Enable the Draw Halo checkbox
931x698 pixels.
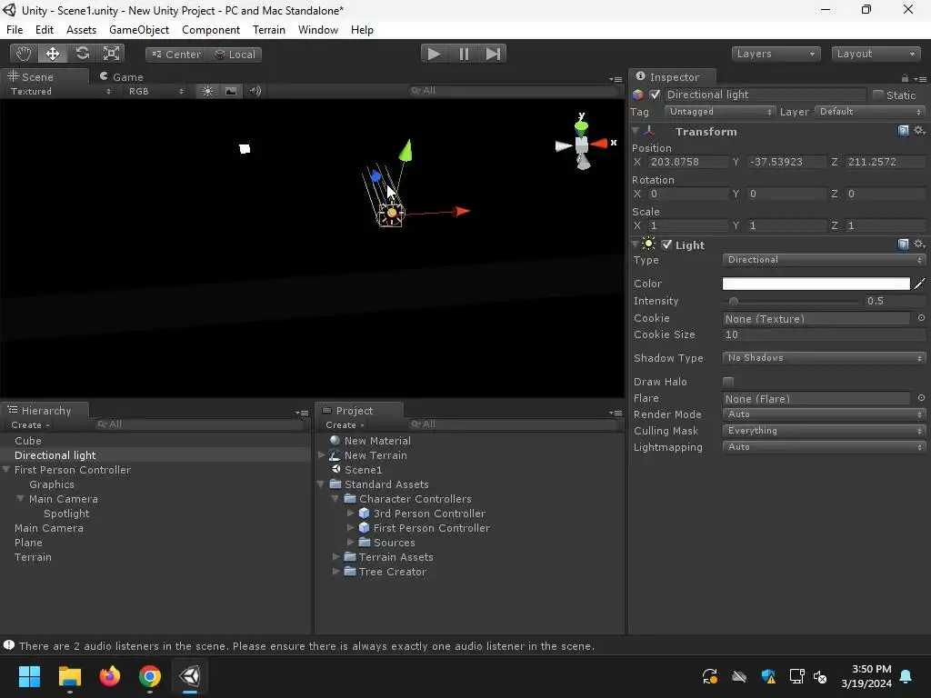tap(728, 382)
